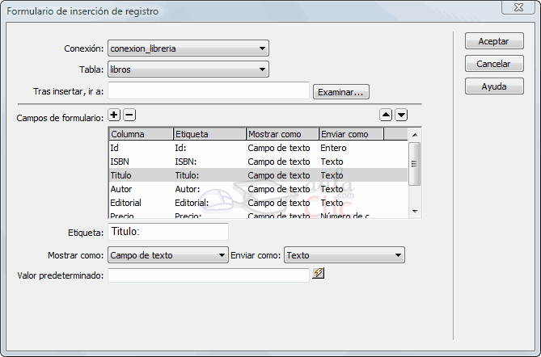Viewport: 541px width, 357px height.
Task: Click the Valor predeterminado field
Action: (x=209, y=275)
